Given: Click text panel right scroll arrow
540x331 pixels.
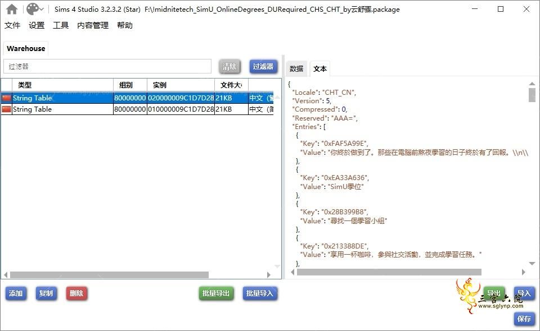Looking at the screenshot, I should pos(524,272).
